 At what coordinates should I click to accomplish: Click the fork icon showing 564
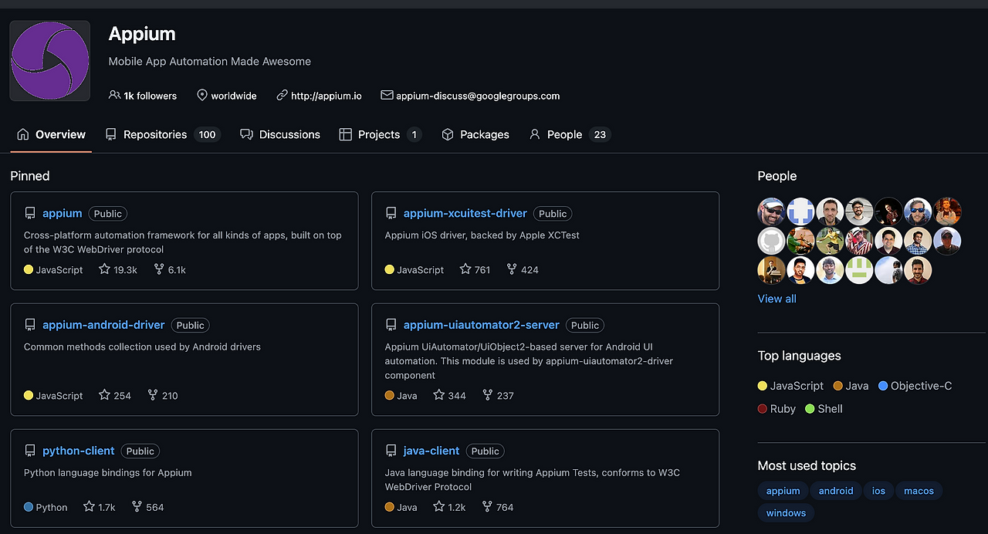[137, 507]
